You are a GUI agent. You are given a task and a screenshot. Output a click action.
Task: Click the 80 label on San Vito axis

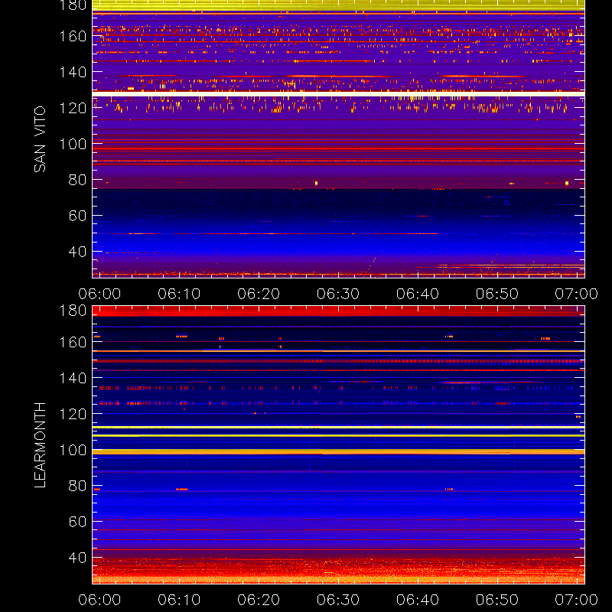[77, 180]
